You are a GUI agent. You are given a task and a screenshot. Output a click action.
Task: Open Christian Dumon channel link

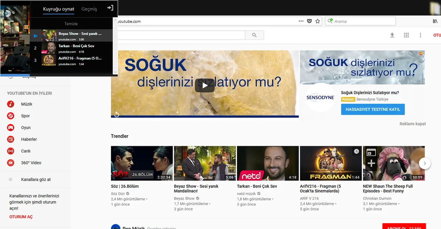[377, 198]
